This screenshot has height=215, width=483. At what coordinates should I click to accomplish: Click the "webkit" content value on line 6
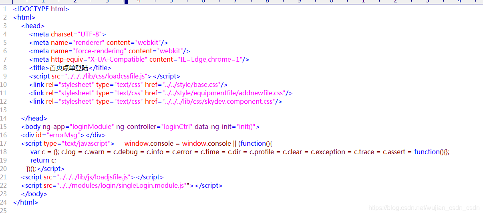click(171, 51)
